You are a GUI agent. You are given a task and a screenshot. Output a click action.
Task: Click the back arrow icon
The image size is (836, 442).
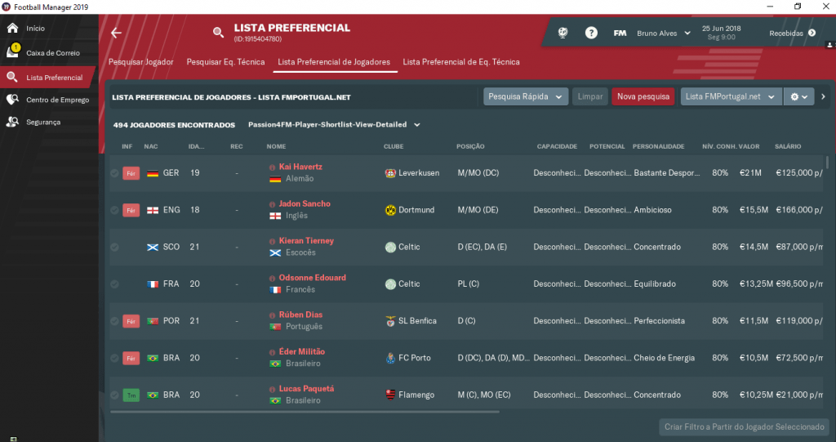point(116,33)
